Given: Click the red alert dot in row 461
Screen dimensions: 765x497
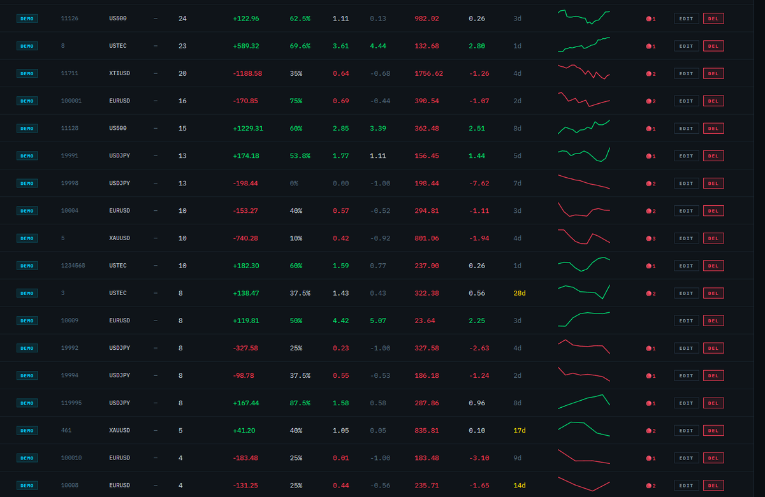Looking at the screenshot, I should point(649,430).
